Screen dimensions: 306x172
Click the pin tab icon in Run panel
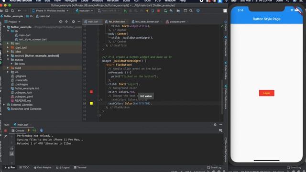coord(5,136)
